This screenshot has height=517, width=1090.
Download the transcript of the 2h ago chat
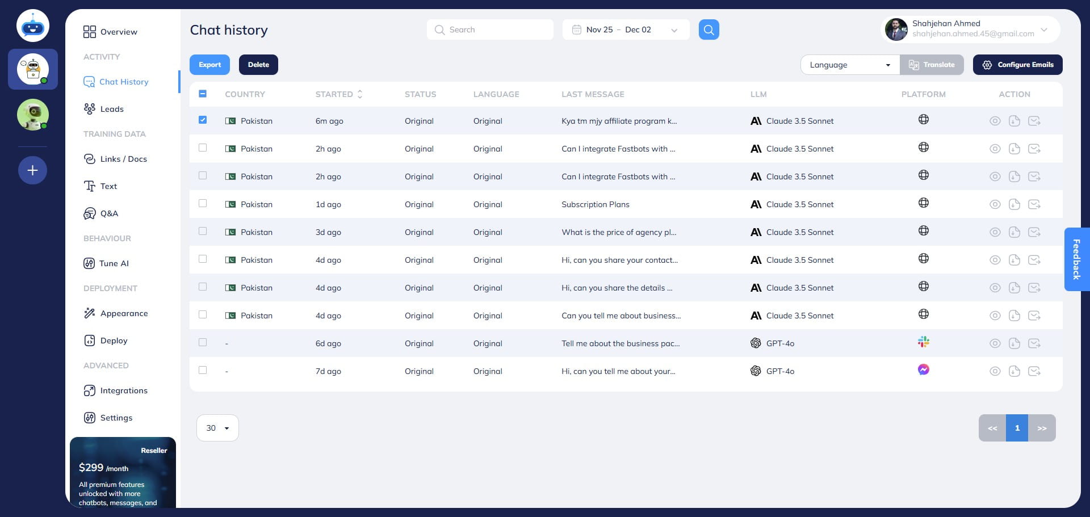point(1014,148)
